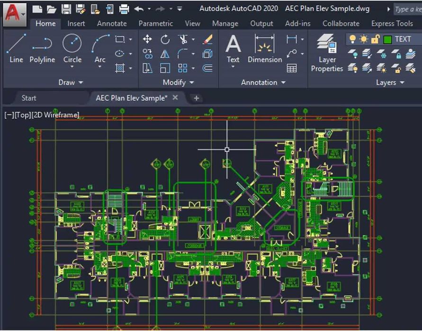Choose the Move tool in Modify panel
The height and width of the screenshot is (331, 422).
(x=147, y=39)
